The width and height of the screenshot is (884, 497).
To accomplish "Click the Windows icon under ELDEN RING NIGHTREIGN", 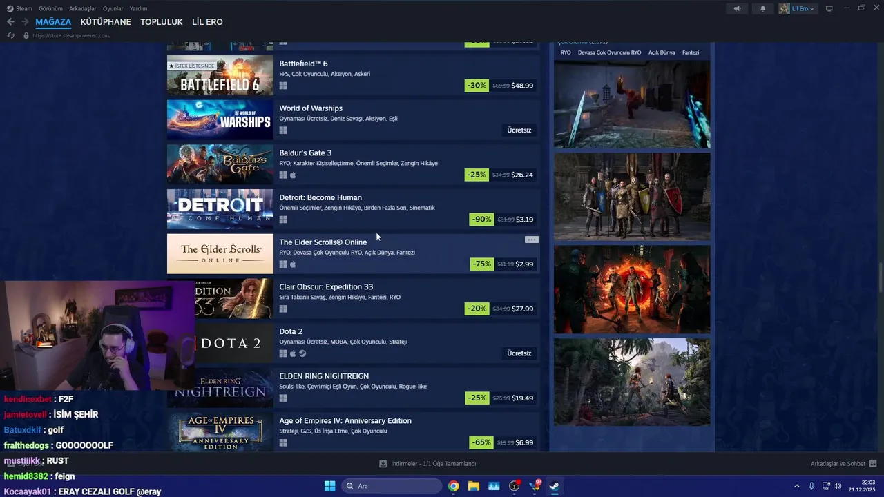I will (x=283, y=398).
